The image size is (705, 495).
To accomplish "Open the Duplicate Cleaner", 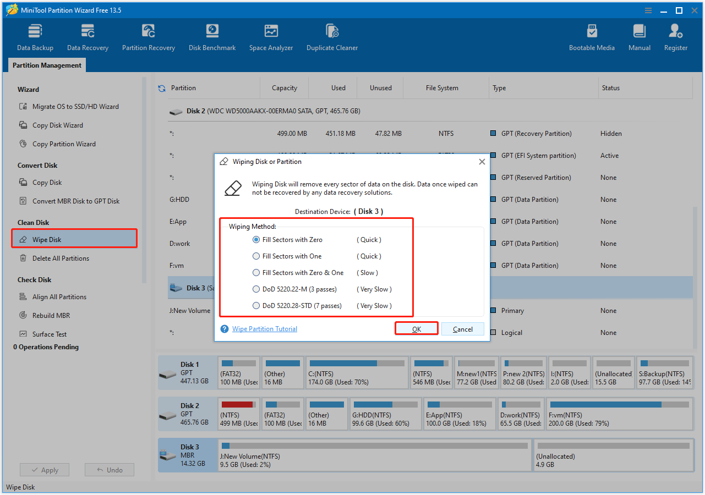I will [332, 36].
